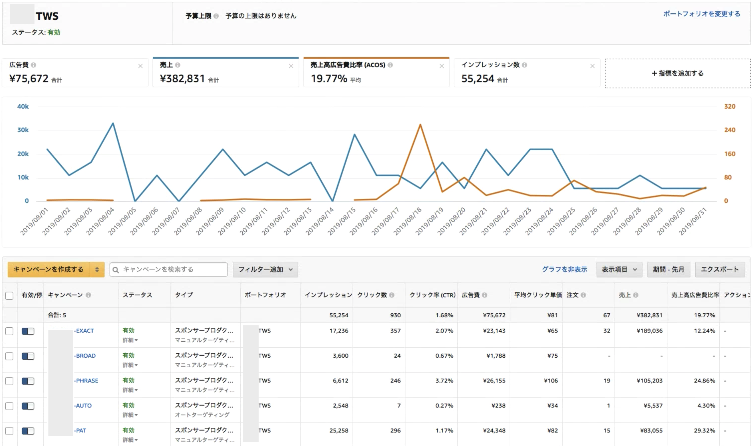Open the BROAD campaign link
The image size is (755, 446).
coord(85,356)
